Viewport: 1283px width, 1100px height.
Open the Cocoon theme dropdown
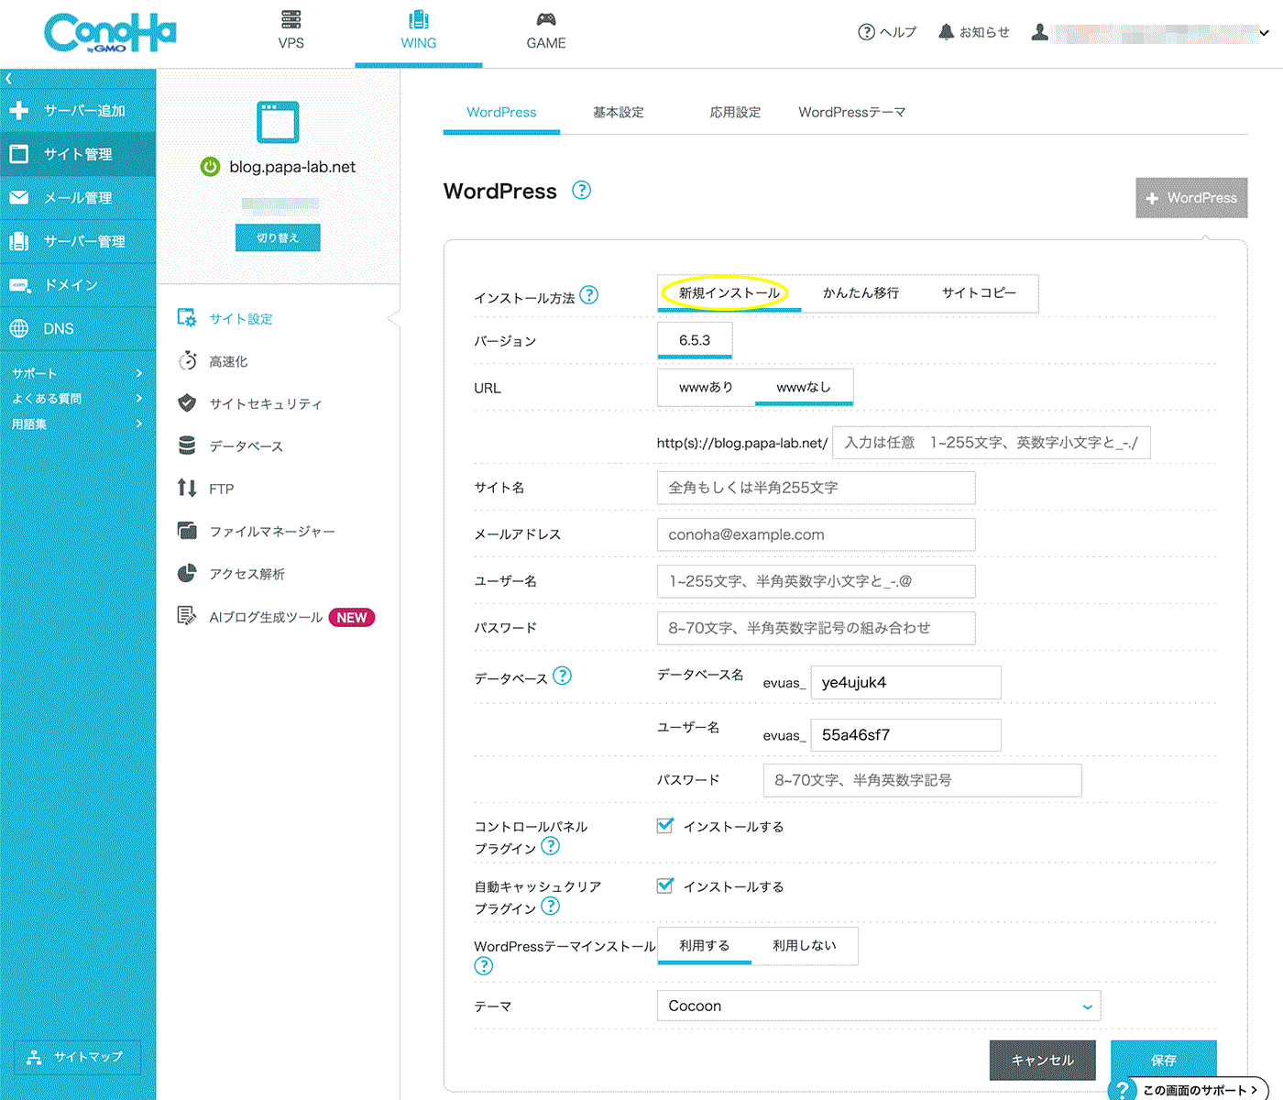[878, 1006]
